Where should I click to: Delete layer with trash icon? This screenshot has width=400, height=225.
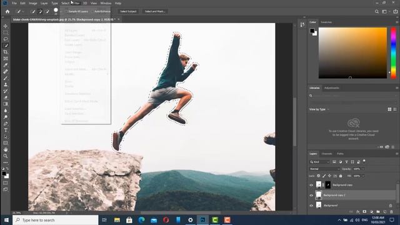click(392, 212)
